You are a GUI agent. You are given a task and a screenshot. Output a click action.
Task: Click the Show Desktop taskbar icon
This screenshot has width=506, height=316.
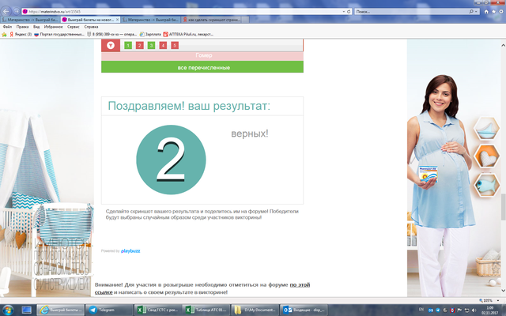point(26,310)
